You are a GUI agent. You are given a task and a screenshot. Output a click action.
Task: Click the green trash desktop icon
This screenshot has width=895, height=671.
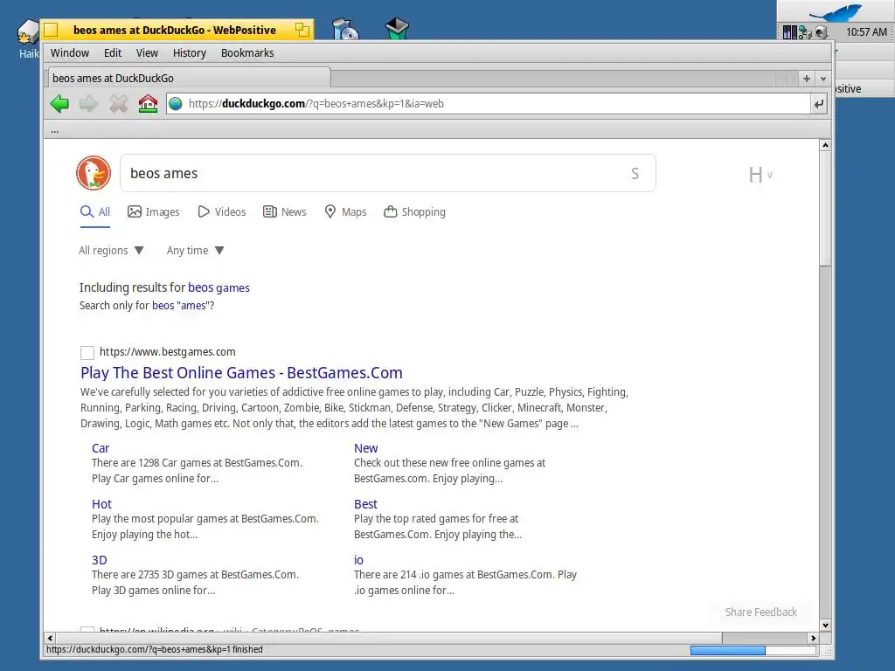[x=397, y=29]
